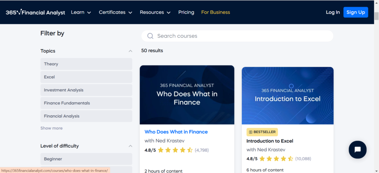Filter courses by Investment Analysis topic
Screen dimensions: 379x173
pos(86,90)
